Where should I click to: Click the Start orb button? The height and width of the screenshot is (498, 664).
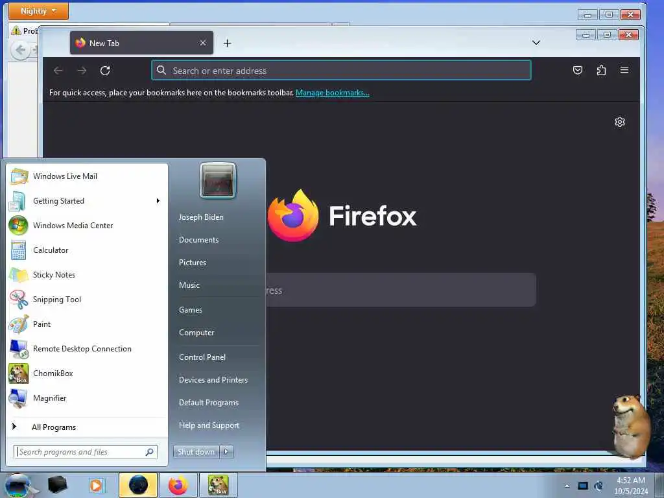pos(18,486)
